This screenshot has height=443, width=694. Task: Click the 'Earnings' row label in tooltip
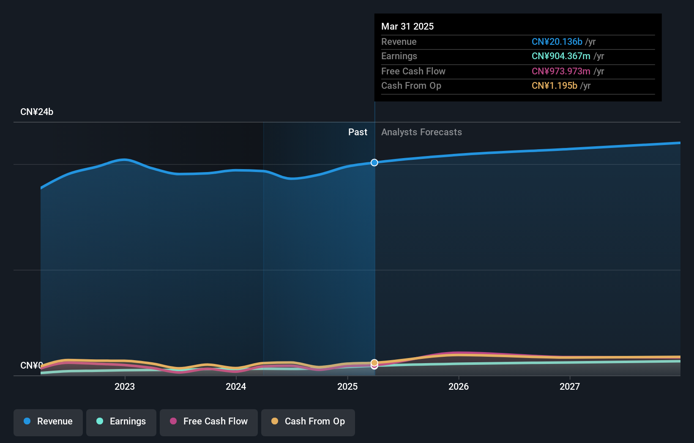(x=399, y=56)
